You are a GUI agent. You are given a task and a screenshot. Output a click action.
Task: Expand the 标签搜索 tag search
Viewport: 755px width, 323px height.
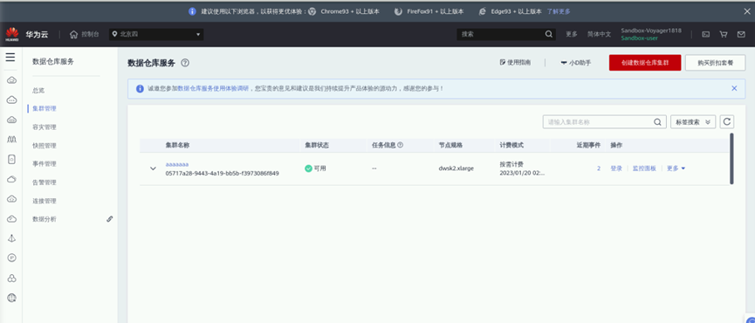click(693, 122)
